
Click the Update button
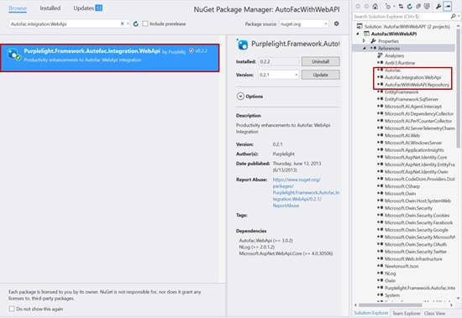pyautogui.click(x=320, y=75)
